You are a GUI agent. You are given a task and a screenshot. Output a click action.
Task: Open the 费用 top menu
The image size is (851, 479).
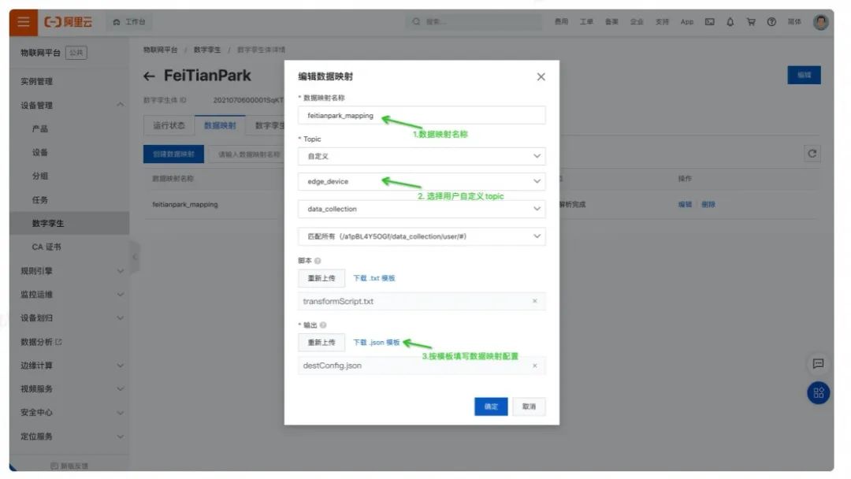[x=561, y=22]
